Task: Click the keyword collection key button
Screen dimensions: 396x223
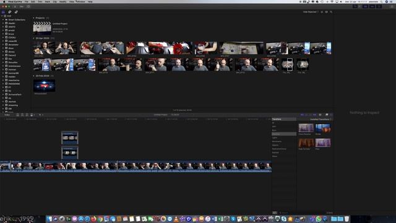Action: point(22,6)
